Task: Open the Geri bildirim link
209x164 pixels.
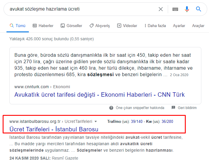Action: 187,108
